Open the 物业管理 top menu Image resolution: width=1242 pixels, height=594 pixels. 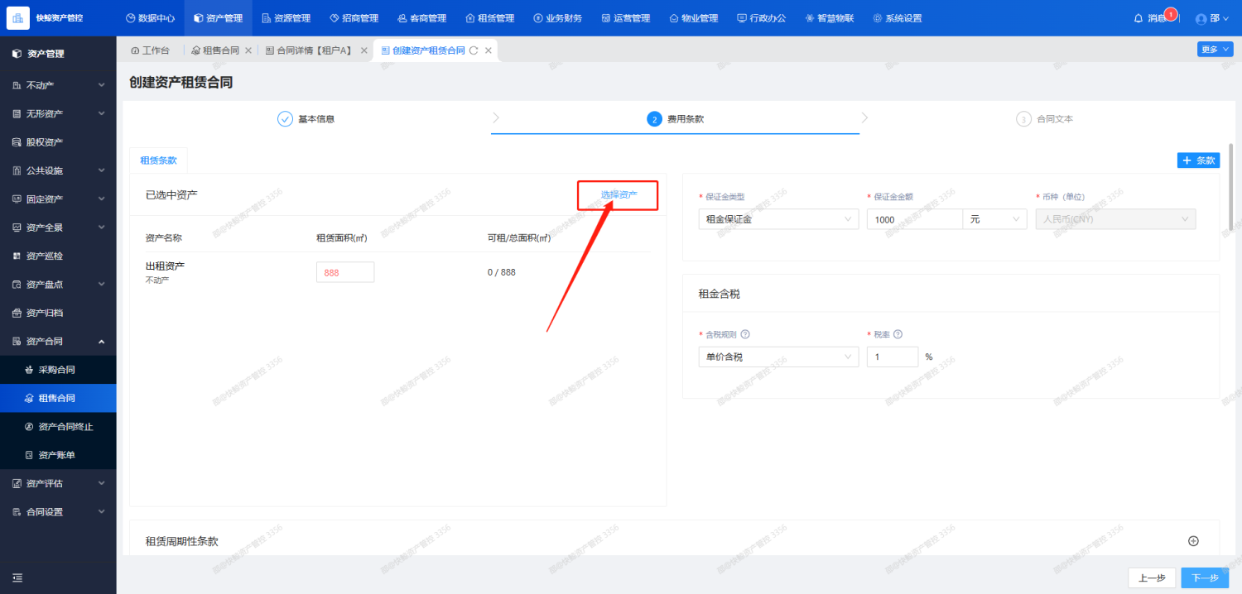pos(693,18)
